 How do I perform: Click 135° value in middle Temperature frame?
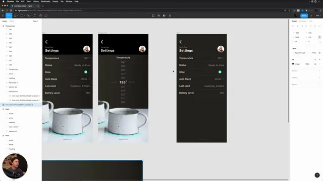[x=123, y=82]
